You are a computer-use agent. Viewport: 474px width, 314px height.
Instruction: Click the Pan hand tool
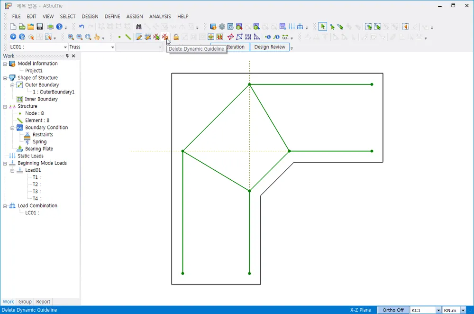[97, 37]
